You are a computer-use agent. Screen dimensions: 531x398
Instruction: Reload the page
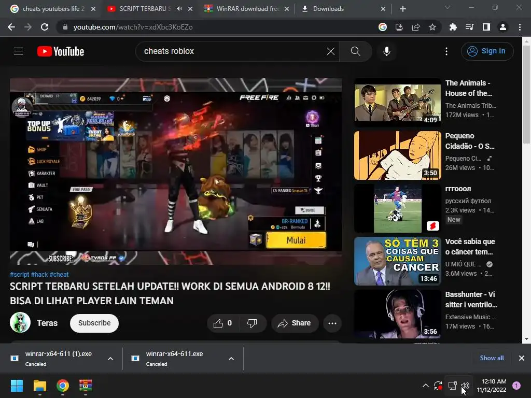[x=45, y=27]
